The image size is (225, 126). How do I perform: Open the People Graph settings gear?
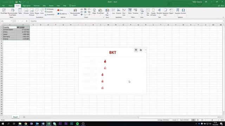pos(141,50)
